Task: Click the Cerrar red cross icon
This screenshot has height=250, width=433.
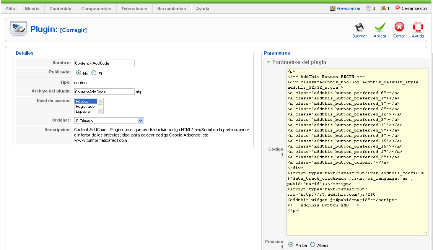Action: coord(399,27)
